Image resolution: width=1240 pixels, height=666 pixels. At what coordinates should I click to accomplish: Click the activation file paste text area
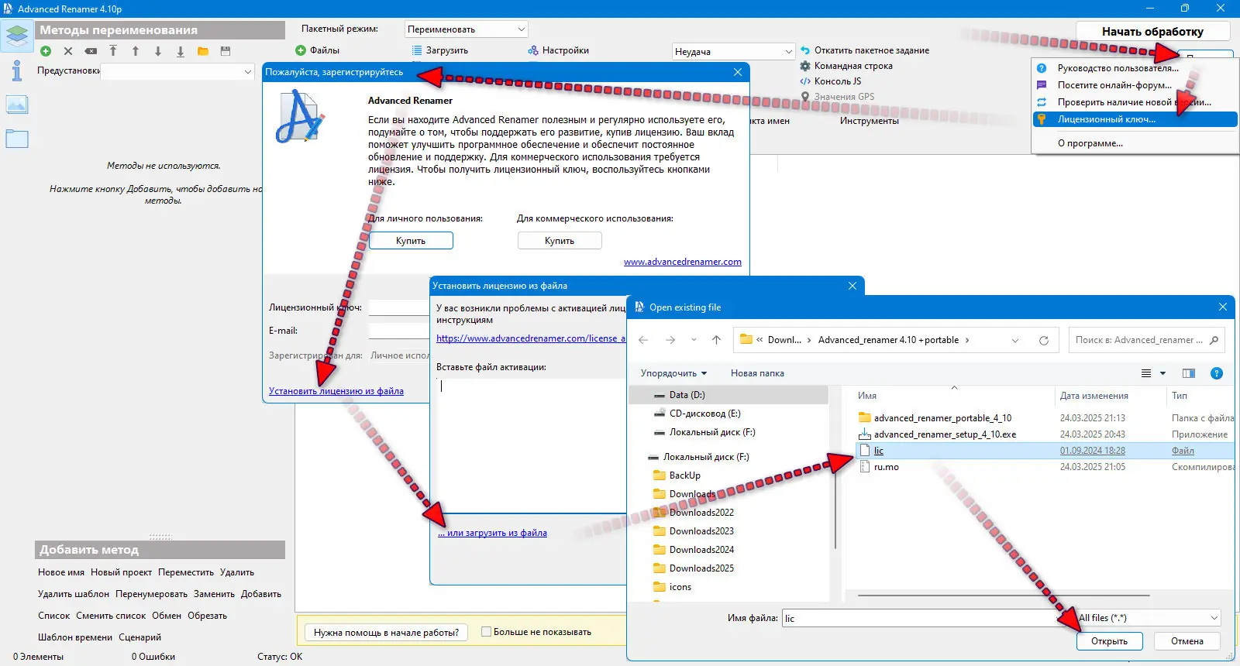point(530,445)
